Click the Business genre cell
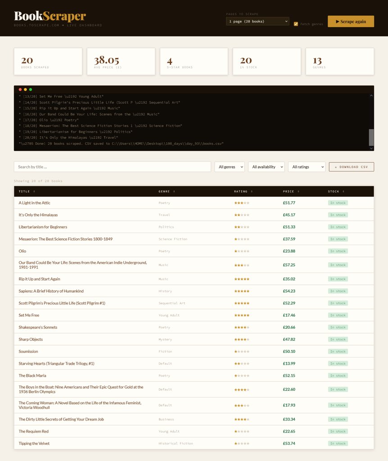This screenshot has width=388, height=461. (x=166, y=419)
